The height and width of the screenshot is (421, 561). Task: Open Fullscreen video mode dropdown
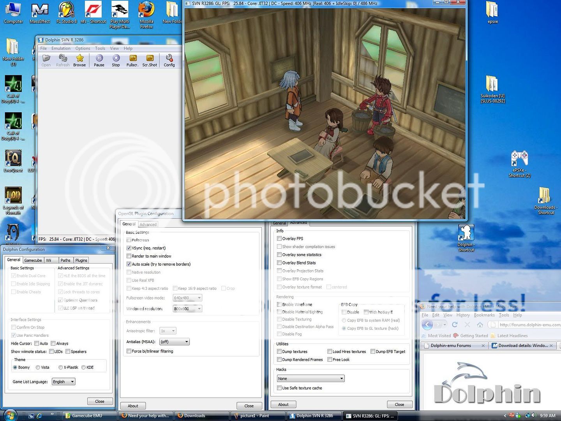tap(187, 298)
